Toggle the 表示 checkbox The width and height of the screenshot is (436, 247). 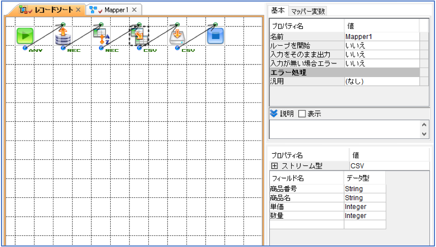[302, 114]
